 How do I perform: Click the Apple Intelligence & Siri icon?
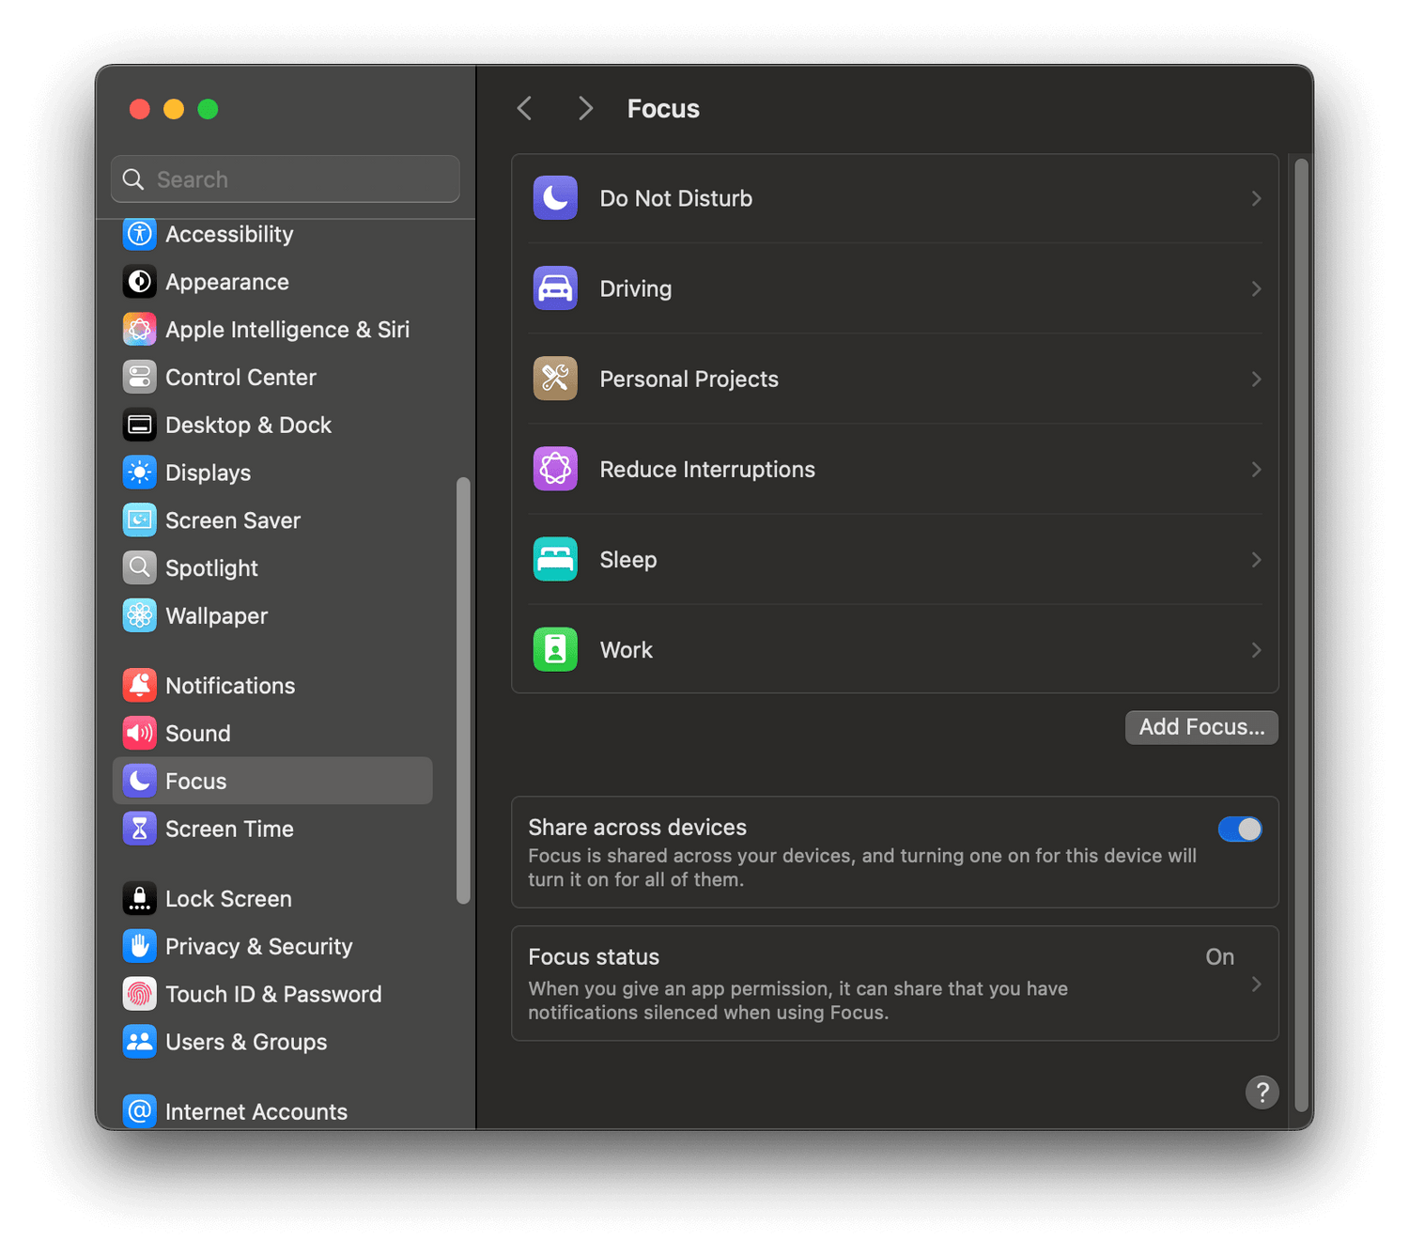point(140,330)
